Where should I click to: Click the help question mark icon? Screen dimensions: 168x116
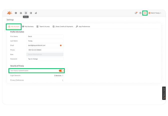pos(140,13)
